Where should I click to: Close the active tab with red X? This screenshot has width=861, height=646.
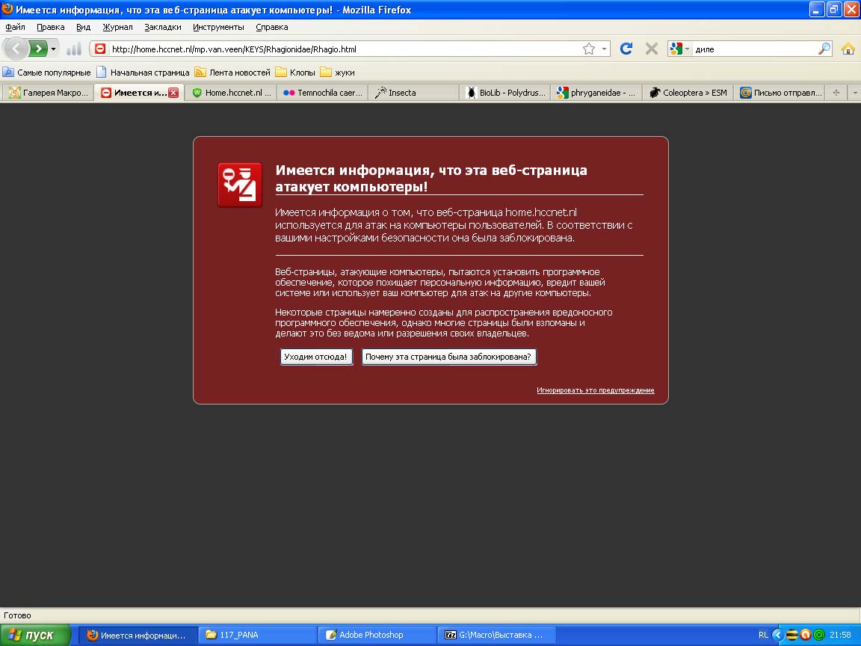173,93
